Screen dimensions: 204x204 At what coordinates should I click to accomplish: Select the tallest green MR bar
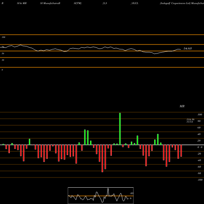[x=120, y=129]
